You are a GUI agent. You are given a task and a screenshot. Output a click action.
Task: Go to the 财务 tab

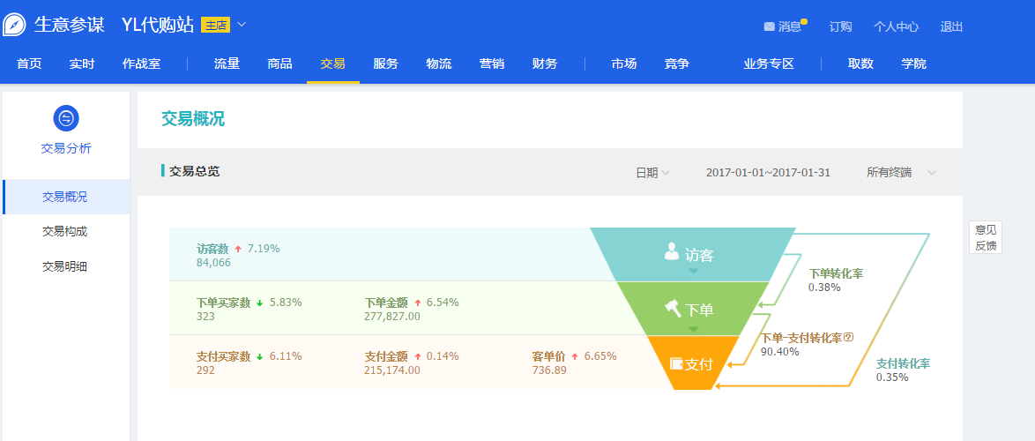click(545, 64)
